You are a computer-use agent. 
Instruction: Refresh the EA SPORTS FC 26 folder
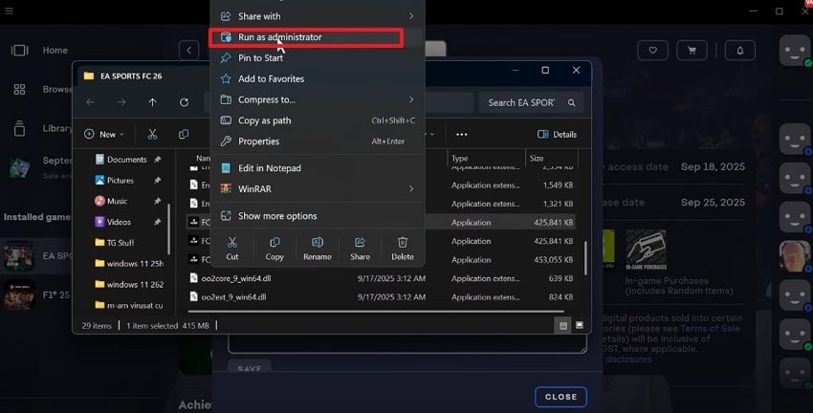184,102
